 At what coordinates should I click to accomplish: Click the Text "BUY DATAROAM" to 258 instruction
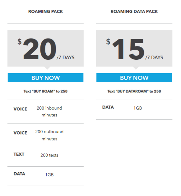click(134, 91)
